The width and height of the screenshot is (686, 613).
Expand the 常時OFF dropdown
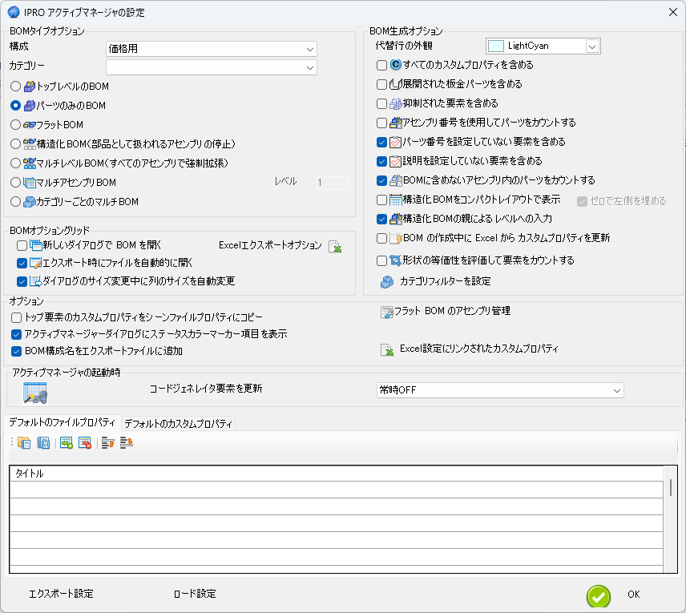(616, 390)
